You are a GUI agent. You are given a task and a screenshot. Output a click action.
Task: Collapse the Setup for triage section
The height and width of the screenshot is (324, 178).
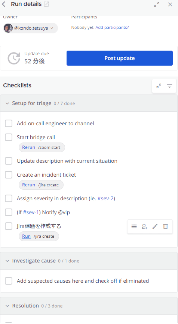7,103
